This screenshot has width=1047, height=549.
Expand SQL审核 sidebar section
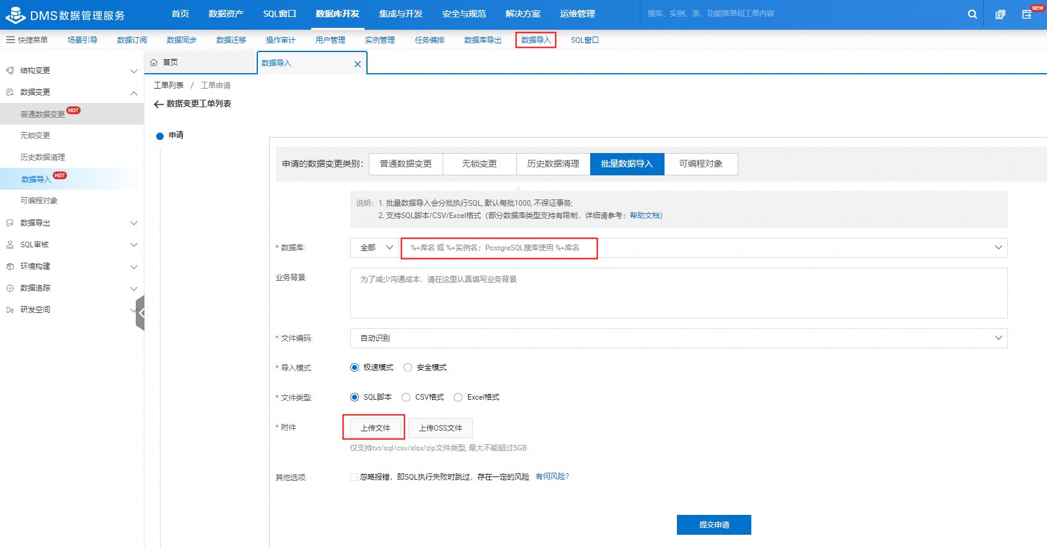[x=133, y=245]
